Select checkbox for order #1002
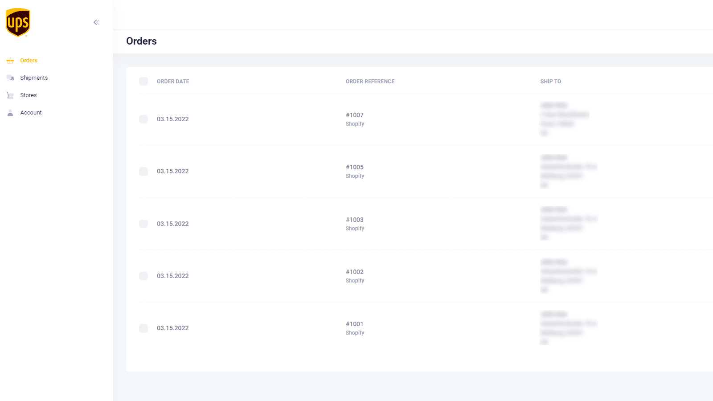Viewport: 713px width, 401px height. coord(143,276)
